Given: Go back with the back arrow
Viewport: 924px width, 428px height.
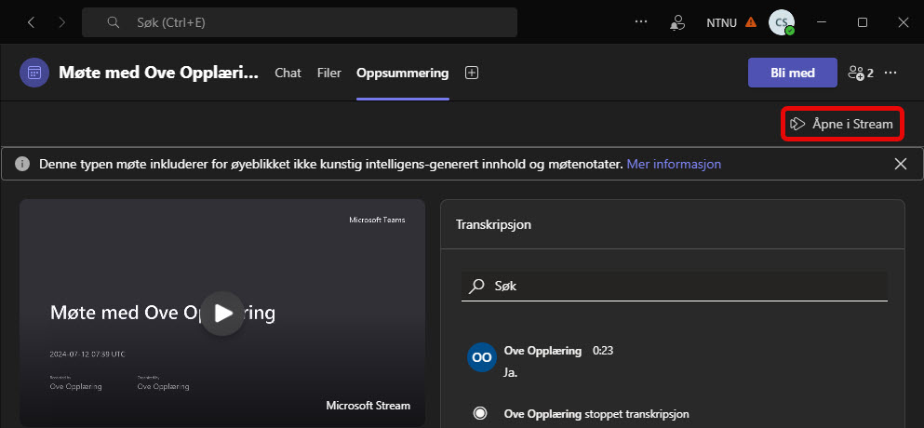Looking at the screenshot, I should pos(32,22).
